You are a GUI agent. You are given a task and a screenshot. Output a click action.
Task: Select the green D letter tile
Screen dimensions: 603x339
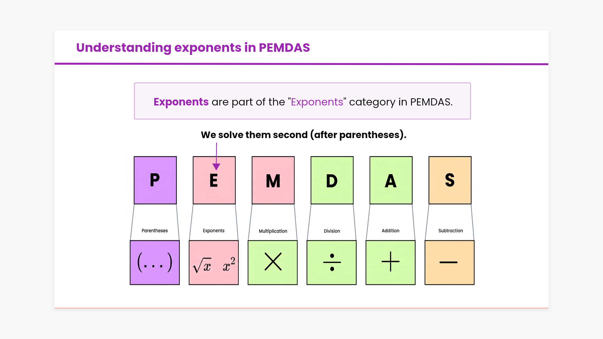(x=332, y=180)
